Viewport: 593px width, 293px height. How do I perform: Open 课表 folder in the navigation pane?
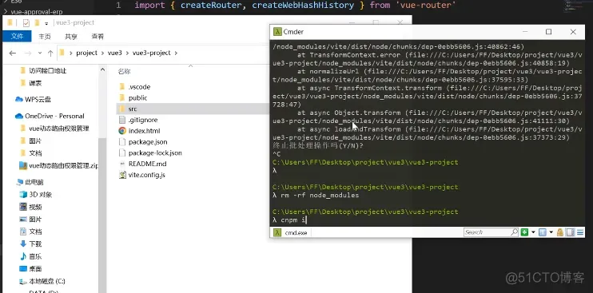pos(35,83)
